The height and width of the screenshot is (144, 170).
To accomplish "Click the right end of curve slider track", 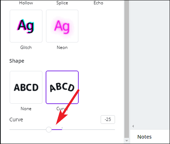I will [x=114, y=130].
